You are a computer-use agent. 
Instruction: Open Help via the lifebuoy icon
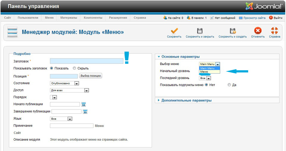click(274, 31)
